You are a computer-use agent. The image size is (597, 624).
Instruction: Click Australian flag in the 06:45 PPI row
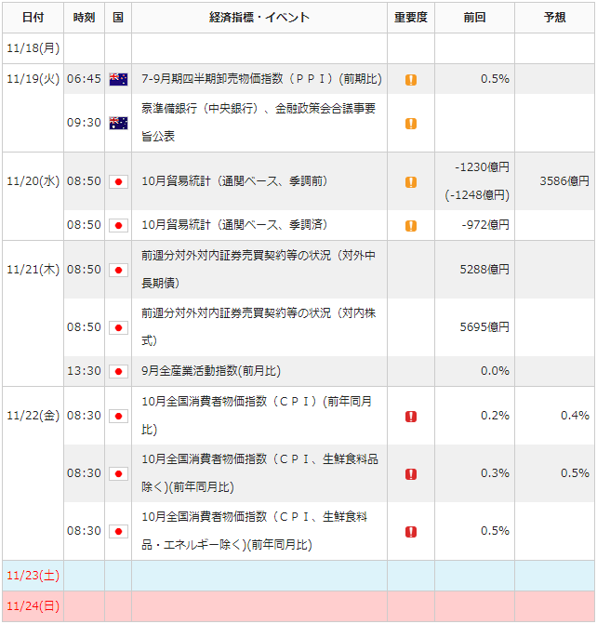point(118,79)
